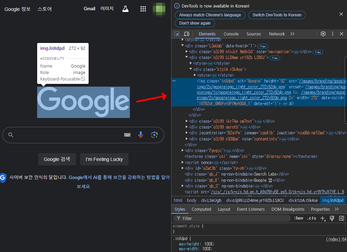
Task: Expand the div id sZmt3b node
Action: [182, 168]
